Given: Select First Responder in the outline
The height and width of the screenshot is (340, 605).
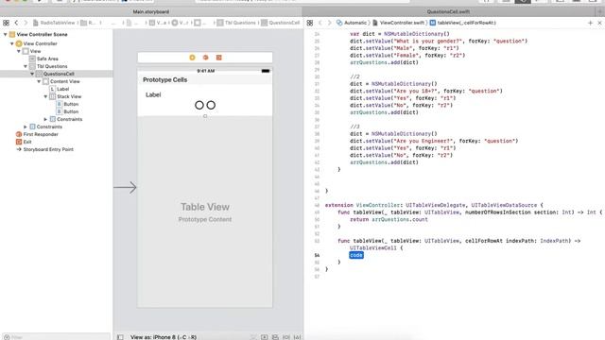Looking at the screenshot, I should [x=37, y=134].
